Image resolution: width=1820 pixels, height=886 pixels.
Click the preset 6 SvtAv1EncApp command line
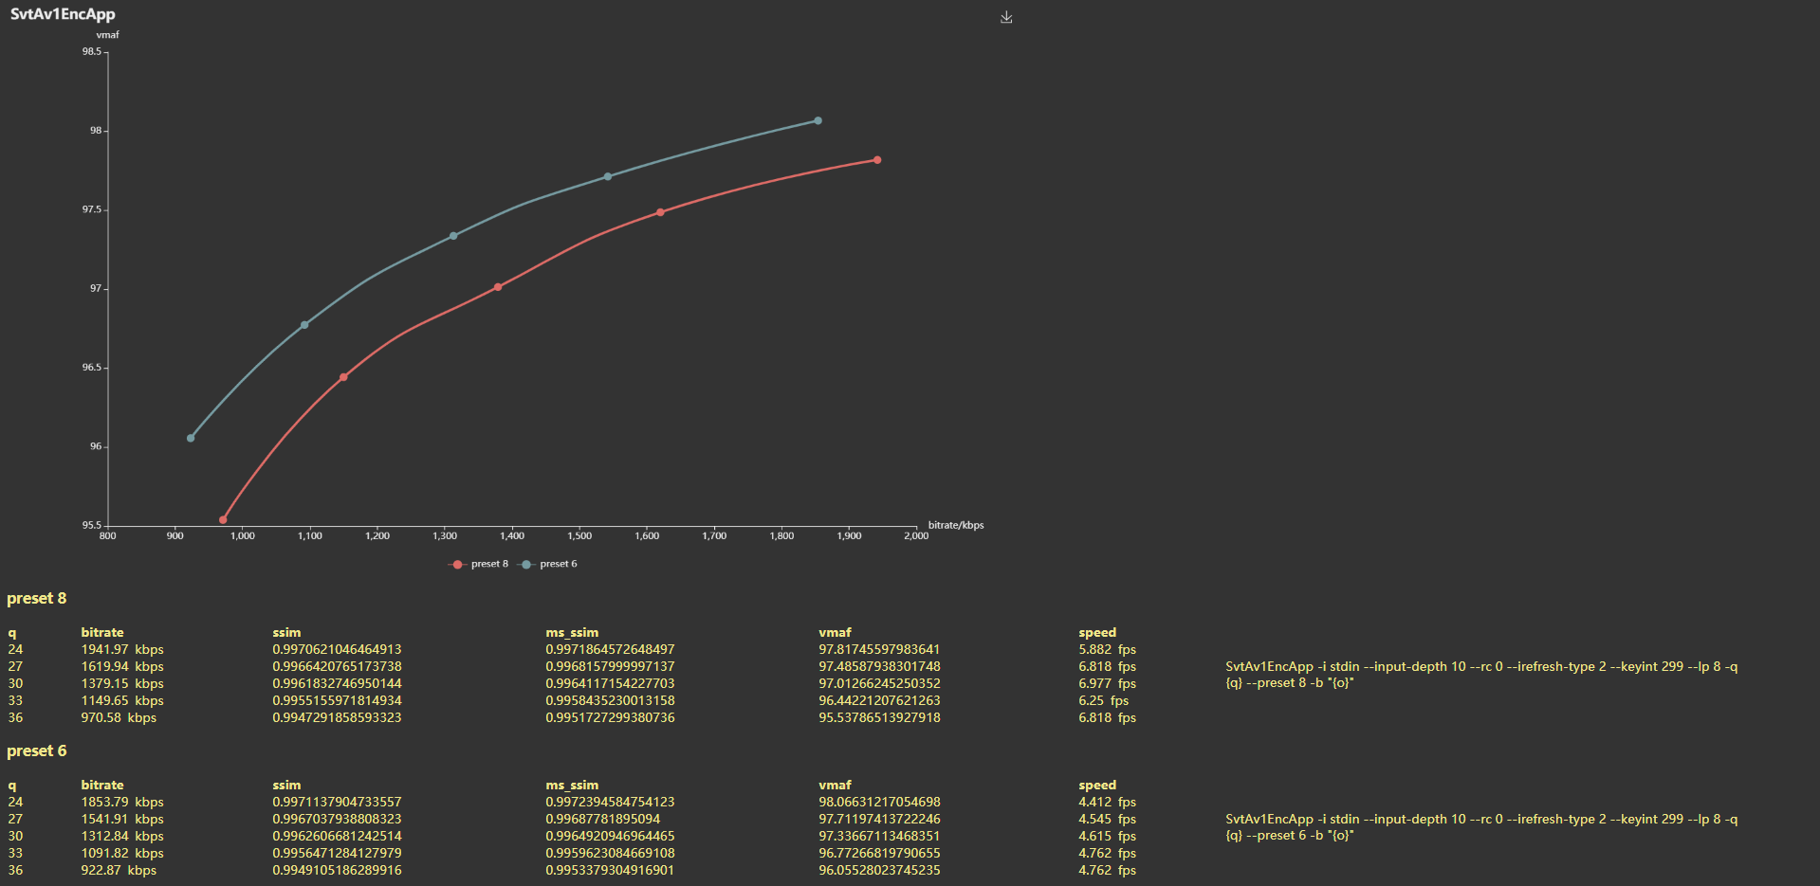pos(1481,827)
